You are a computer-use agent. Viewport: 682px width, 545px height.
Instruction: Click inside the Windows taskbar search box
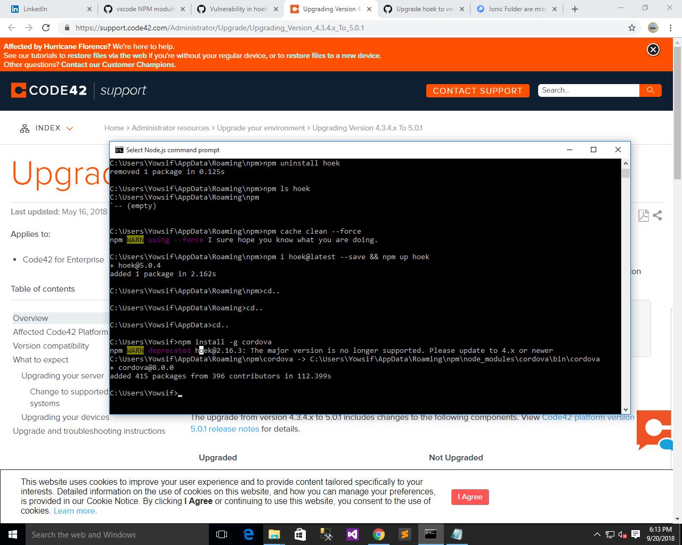(x=107, y=534)
